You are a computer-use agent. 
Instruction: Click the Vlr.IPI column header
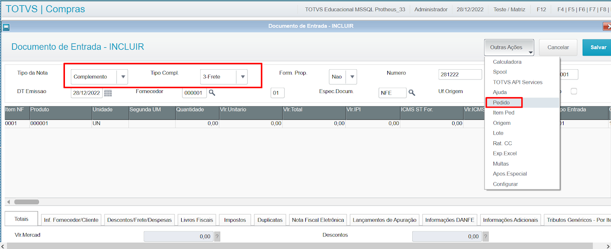click(372, 112)
